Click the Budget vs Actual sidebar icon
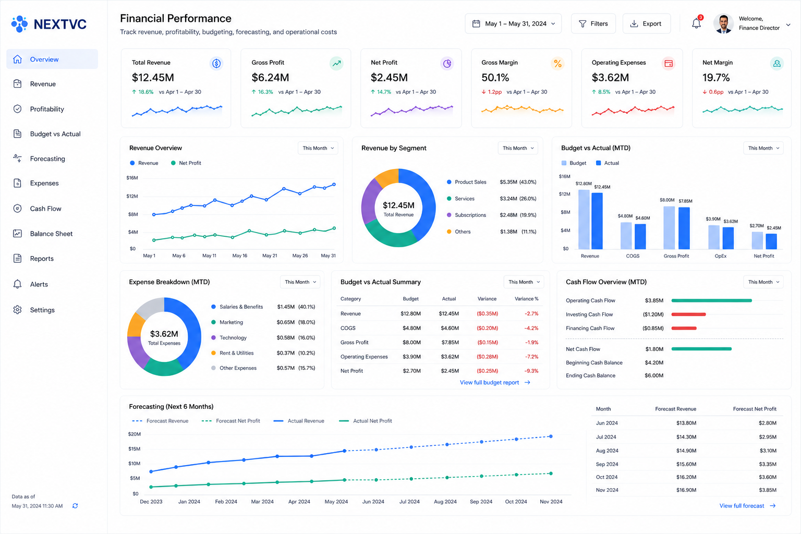The width and height of the screenshot is (801, 534). (x=17, y=134)
